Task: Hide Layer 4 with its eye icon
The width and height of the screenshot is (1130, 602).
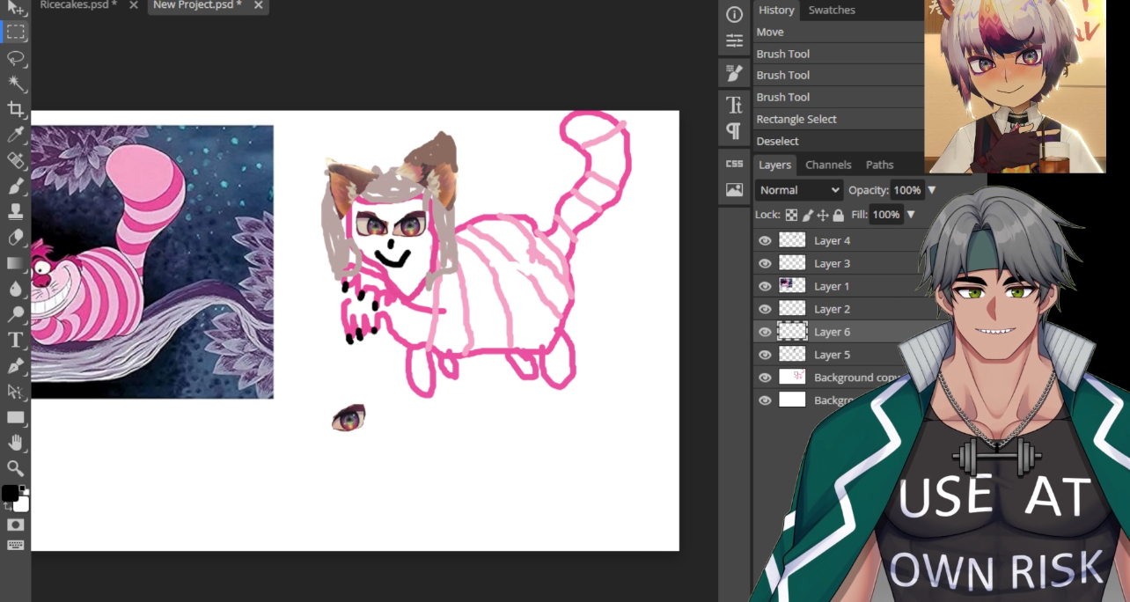Action: coord(765,240)
